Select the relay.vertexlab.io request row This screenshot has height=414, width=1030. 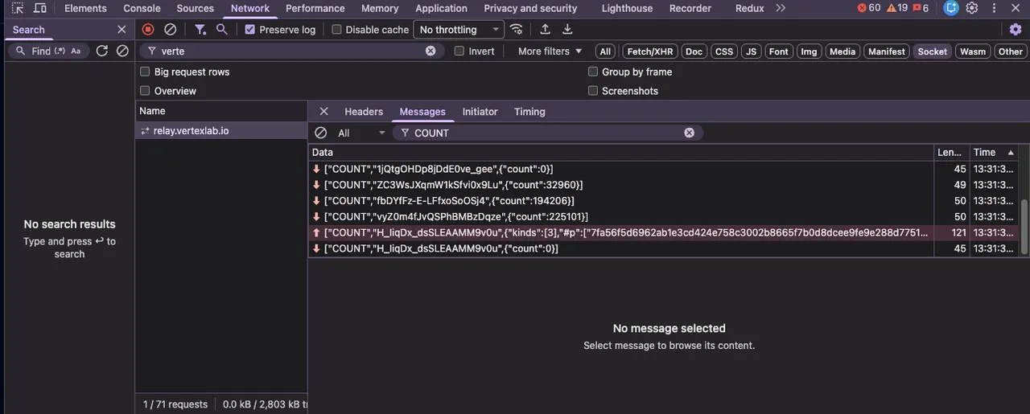click(191, 130)
